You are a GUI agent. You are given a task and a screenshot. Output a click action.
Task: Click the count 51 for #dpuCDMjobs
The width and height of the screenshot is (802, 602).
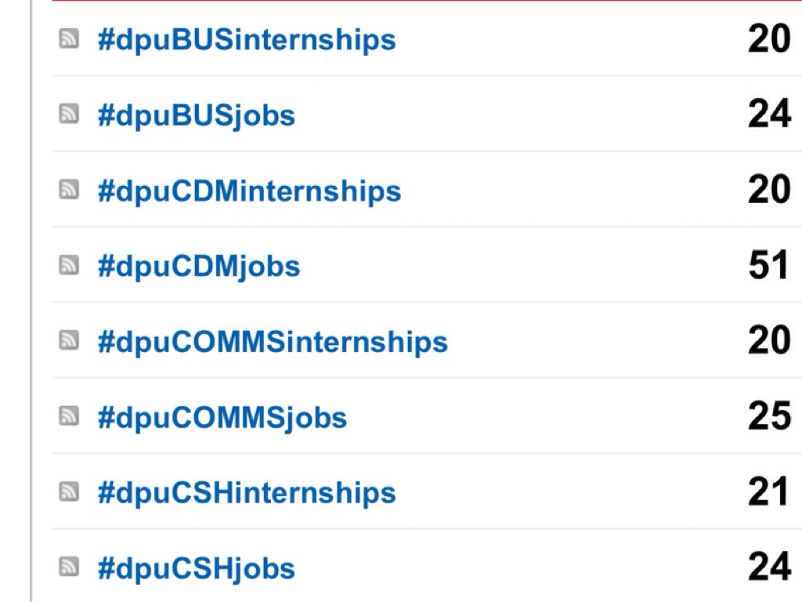768,265
